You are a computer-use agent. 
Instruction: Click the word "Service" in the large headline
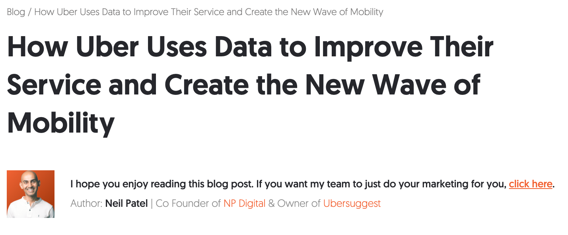[54, 85]
